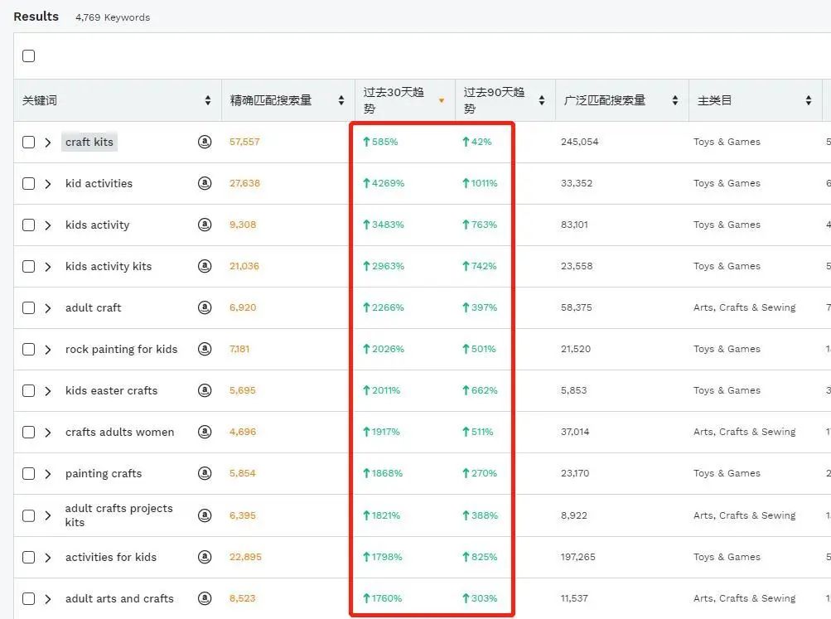Screen dimensions: 831x619
Task: Sort by the 过去90天趋势 column
Action: [x=541, y=100]
